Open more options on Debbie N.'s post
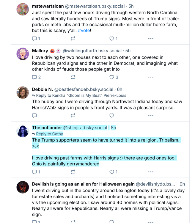This screenshot has width=195, height=223. coord(151,115)
